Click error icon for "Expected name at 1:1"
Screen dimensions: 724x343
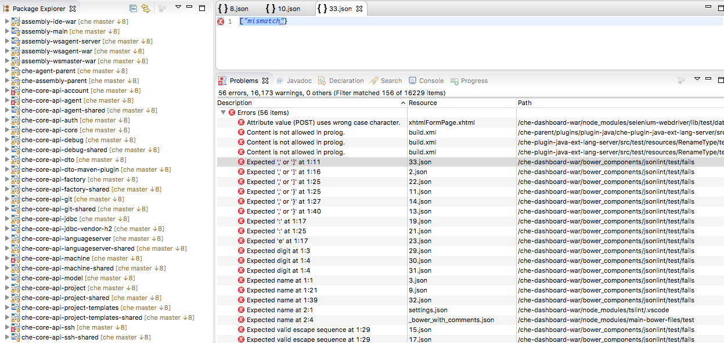(242, 280)
